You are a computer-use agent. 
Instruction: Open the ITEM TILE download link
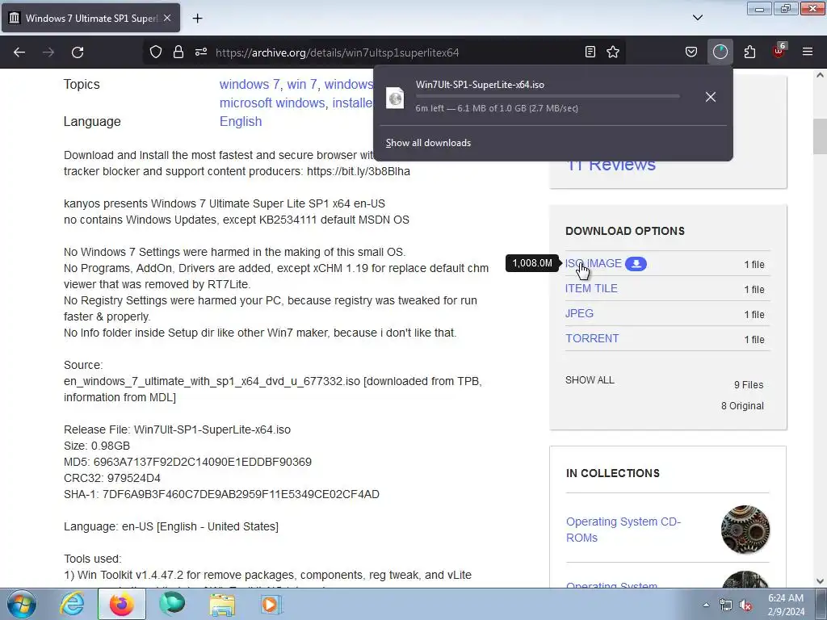(x=591, y=288)
